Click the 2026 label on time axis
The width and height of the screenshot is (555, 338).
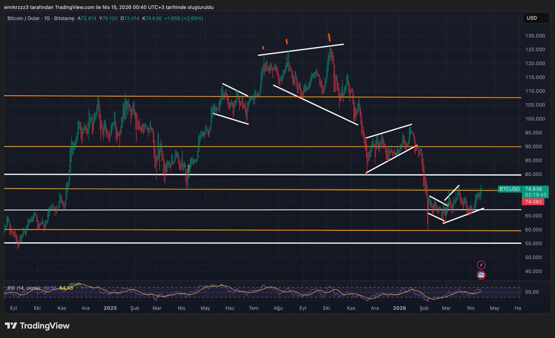point(399,308)
